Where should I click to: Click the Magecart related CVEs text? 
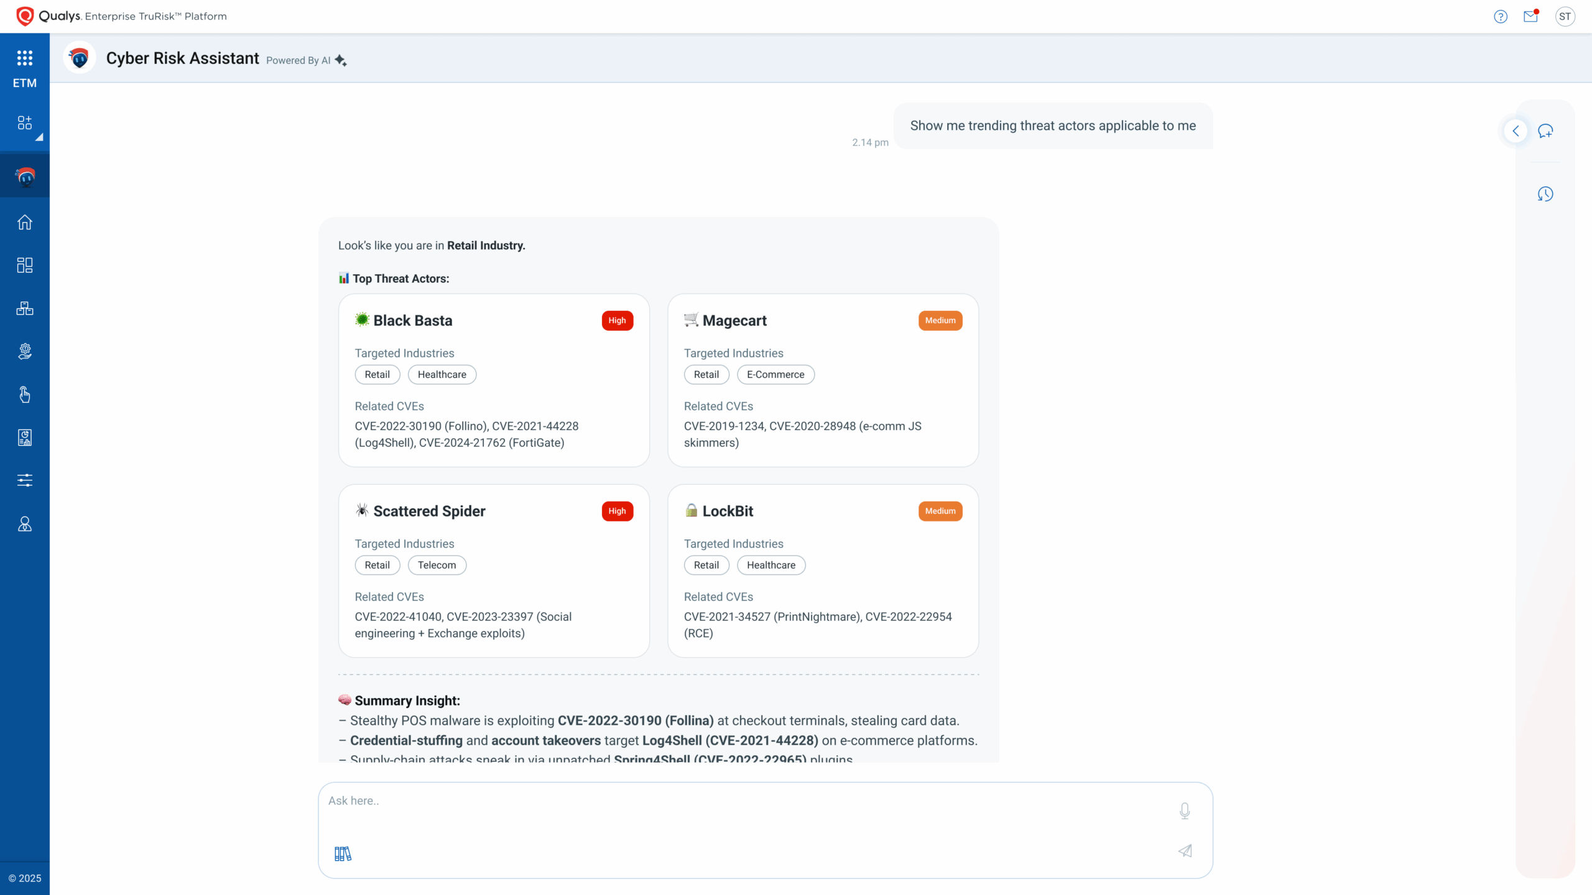[803, 434]
